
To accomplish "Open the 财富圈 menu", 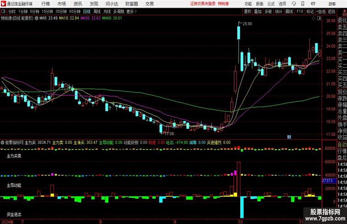I will (x=132, y=4).
